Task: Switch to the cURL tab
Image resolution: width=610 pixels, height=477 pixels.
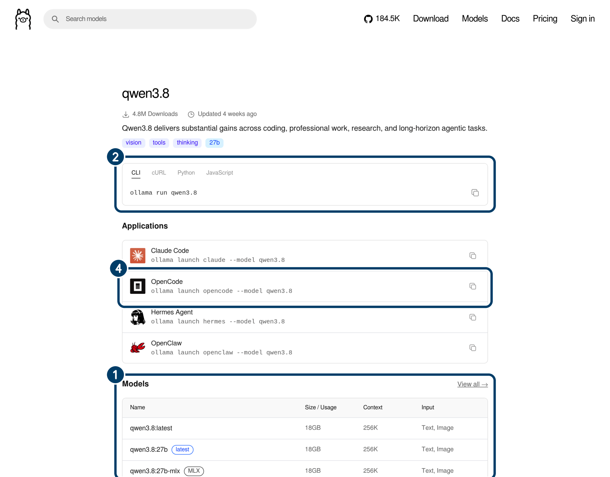Action: tap(159, 173)
